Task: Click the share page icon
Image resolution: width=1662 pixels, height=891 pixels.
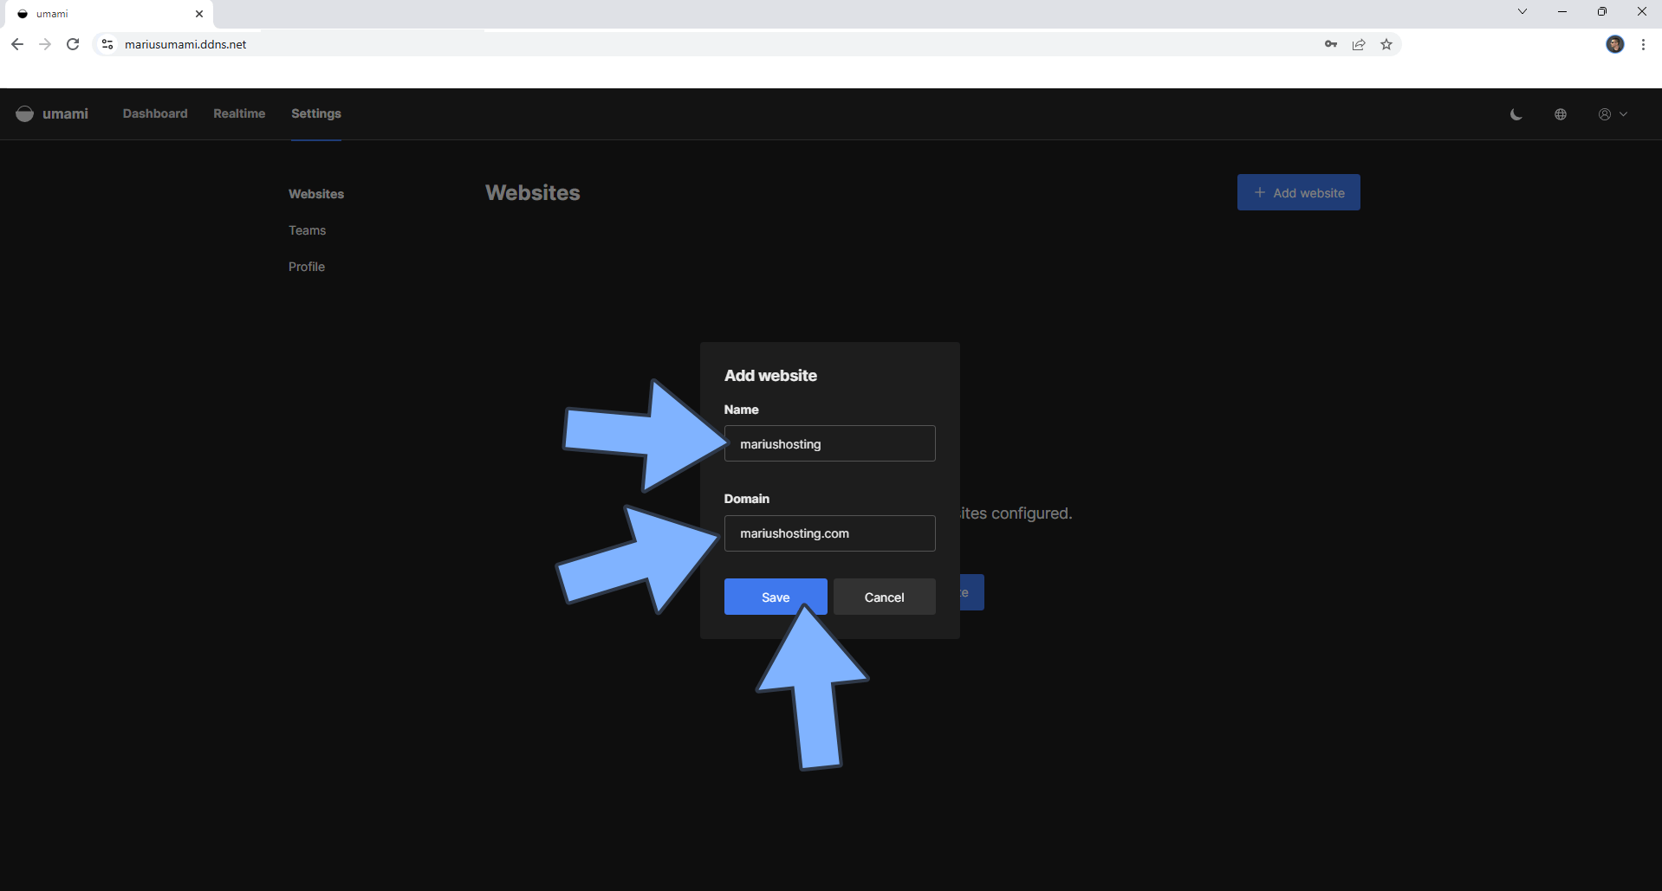Action: coord(1359,44)
